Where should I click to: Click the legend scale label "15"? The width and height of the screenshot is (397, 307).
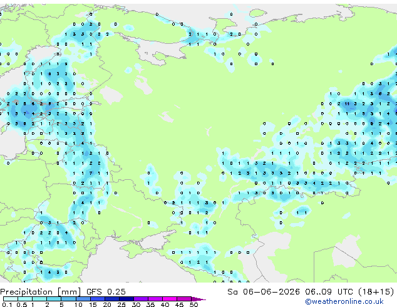coord(93,304)
